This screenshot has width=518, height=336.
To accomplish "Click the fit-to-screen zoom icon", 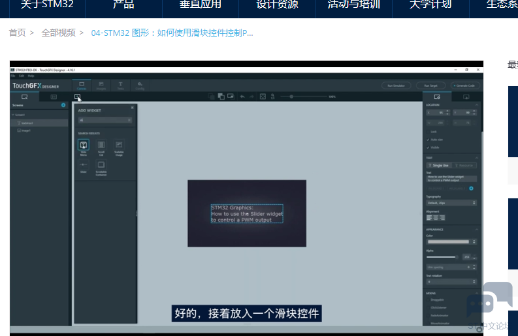I will point(263,97).
